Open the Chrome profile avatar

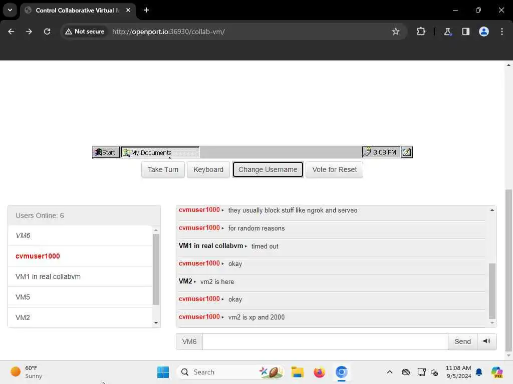(483, 31)
